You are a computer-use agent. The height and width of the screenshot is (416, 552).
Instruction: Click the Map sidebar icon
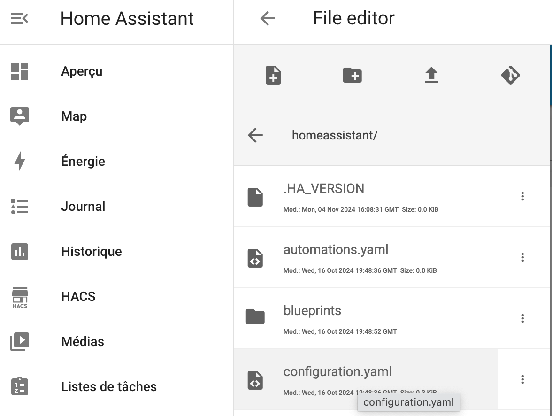[20, 116]
